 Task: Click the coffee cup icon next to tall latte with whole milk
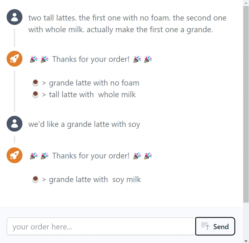[x=35, y=95]
